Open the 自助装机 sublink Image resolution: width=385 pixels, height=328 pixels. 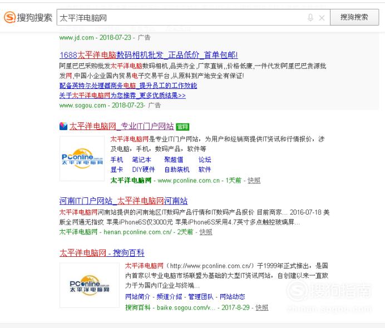[x=177, y=170]
